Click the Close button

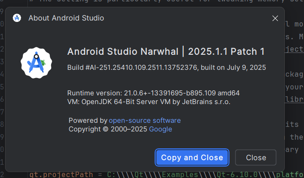(256, 157)
